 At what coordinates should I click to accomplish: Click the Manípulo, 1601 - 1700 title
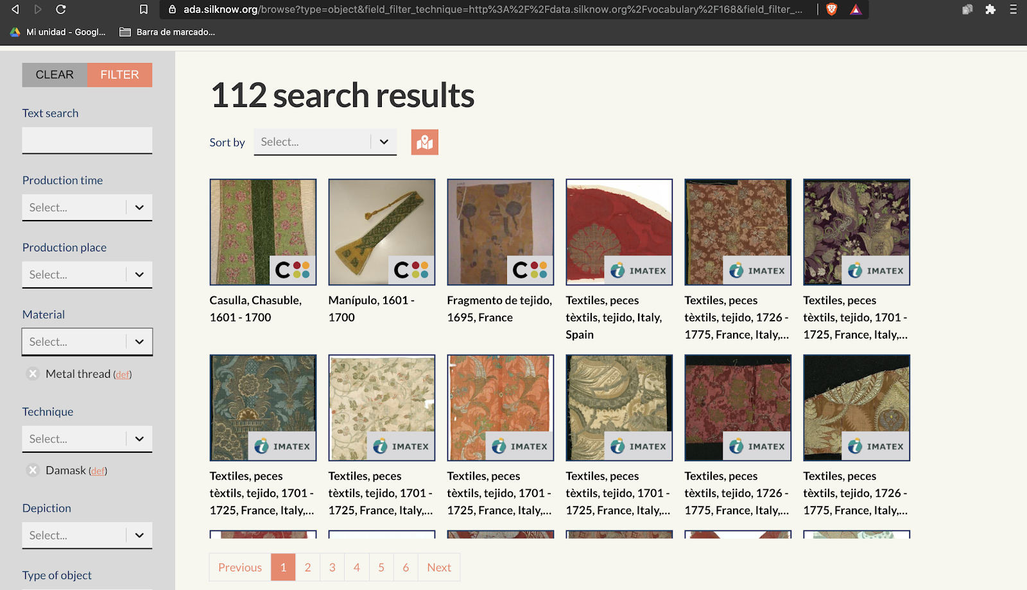coord(372,308)
